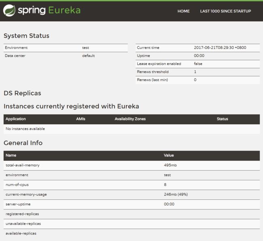Open LAST 1000 SINCE STARTUP page
Image resolution: width=263 pixels, height=241 pixels.
point(225,11)
